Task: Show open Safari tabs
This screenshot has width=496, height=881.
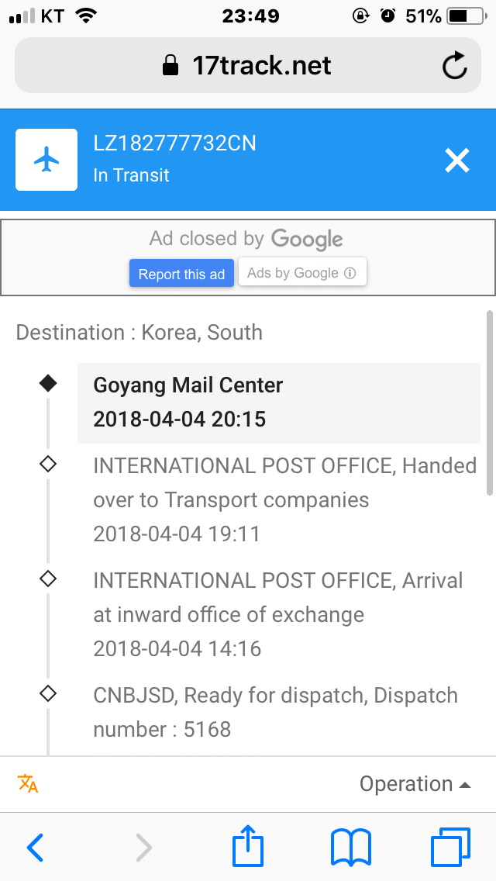Action: (x=449, y=847)
